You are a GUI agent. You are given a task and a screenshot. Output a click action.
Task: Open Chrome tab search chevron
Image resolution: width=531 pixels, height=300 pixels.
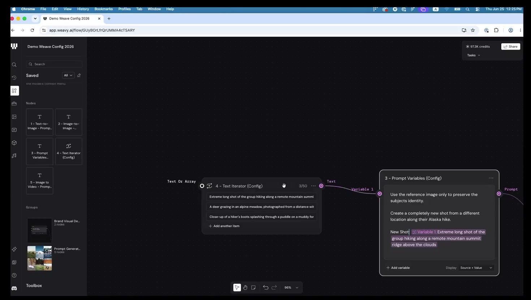coord(35,18)
